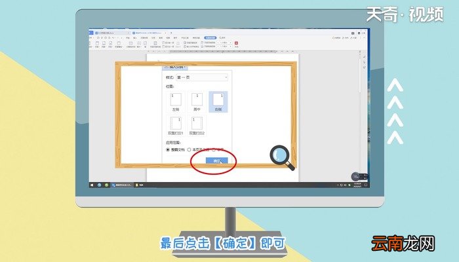Click the 页码 icon in the ribbon
This screenshot has width=459, height=262.
pos(110,43)
